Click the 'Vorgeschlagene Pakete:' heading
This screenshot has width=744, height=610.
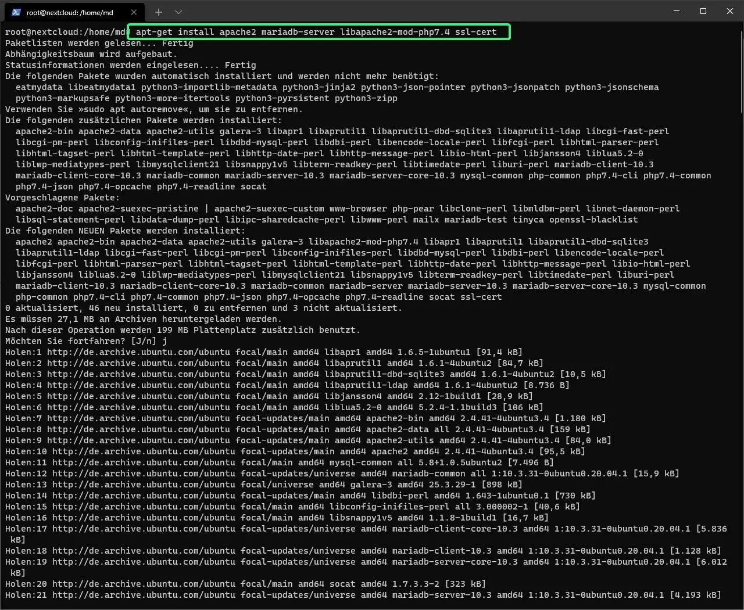point(63,198)
